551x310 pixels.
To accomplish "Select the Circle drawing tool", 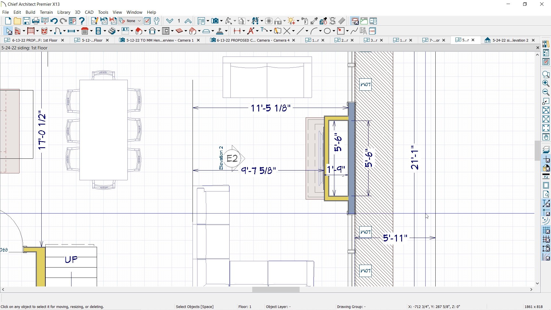I will pyautogui.click(x=327, y=31).
